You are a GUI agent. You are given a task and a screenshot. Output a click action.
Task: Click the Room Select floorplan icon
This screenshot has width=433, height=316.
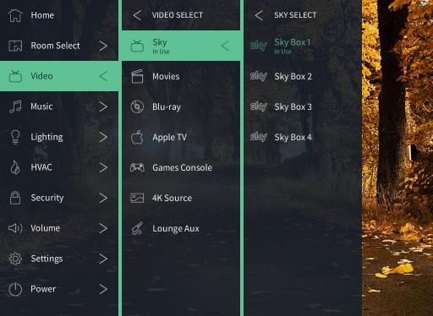(15, 46)
